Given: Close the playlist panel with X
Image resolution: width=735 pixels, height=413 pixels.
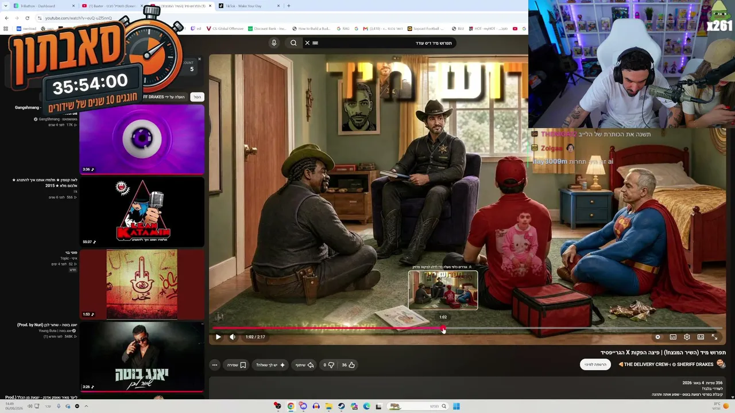Looking at the screenshot, I should coord(199,59).
